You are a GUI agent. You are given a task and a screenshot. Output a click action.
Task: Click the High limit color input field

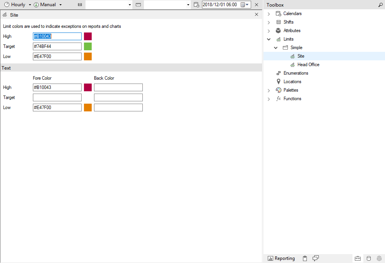pyautogui.click(x=57, y=36)
